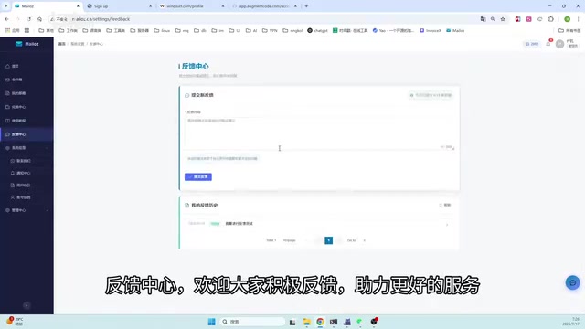Open the terminal app in taskbar
The width and height of the screenshot is (585, 329).
point(334,322)
